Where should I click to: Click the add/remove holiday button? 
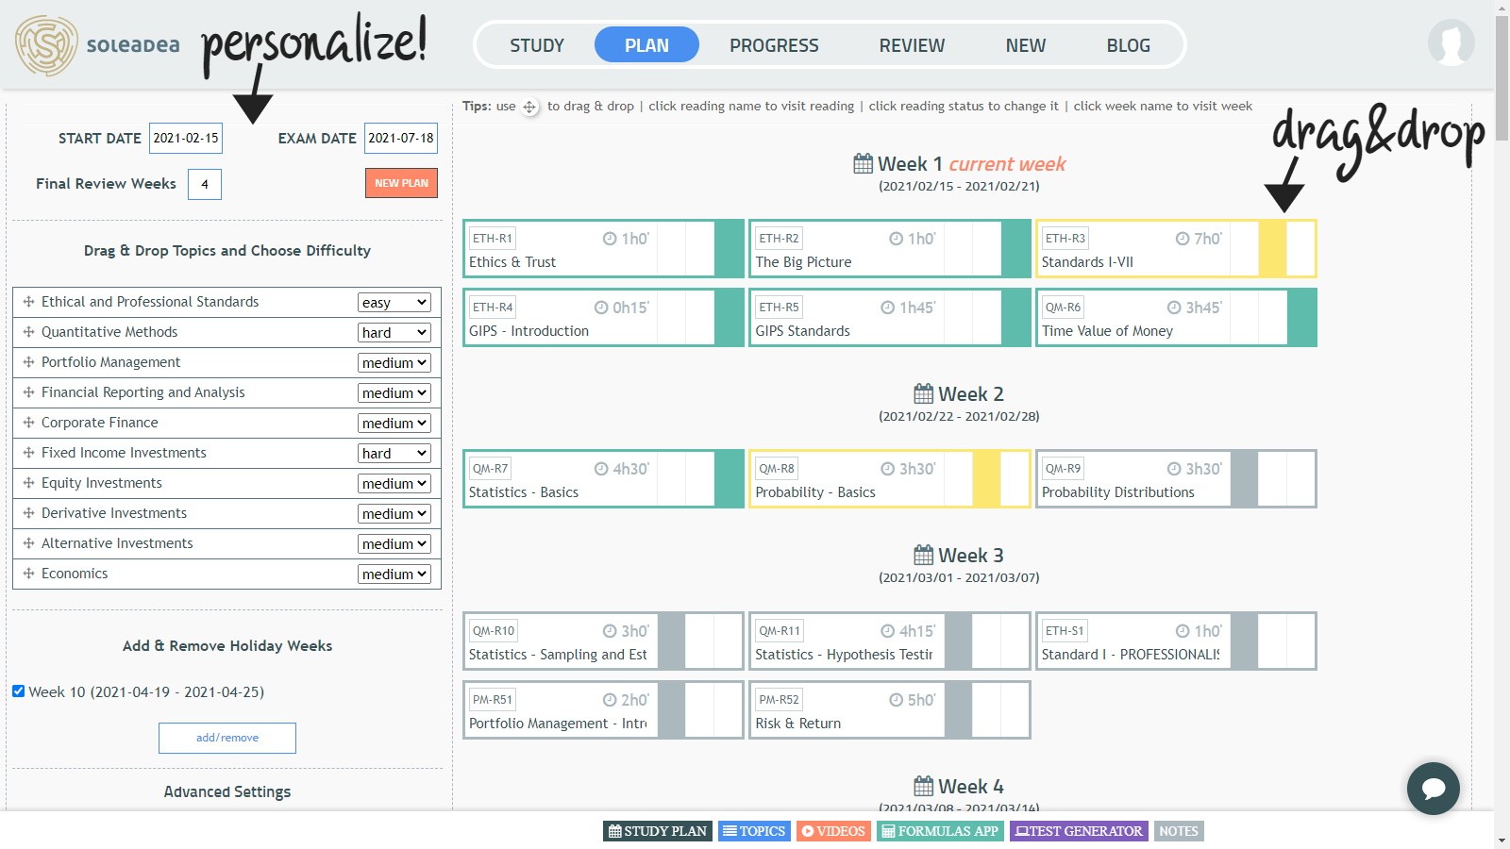(x=227, y=738)
